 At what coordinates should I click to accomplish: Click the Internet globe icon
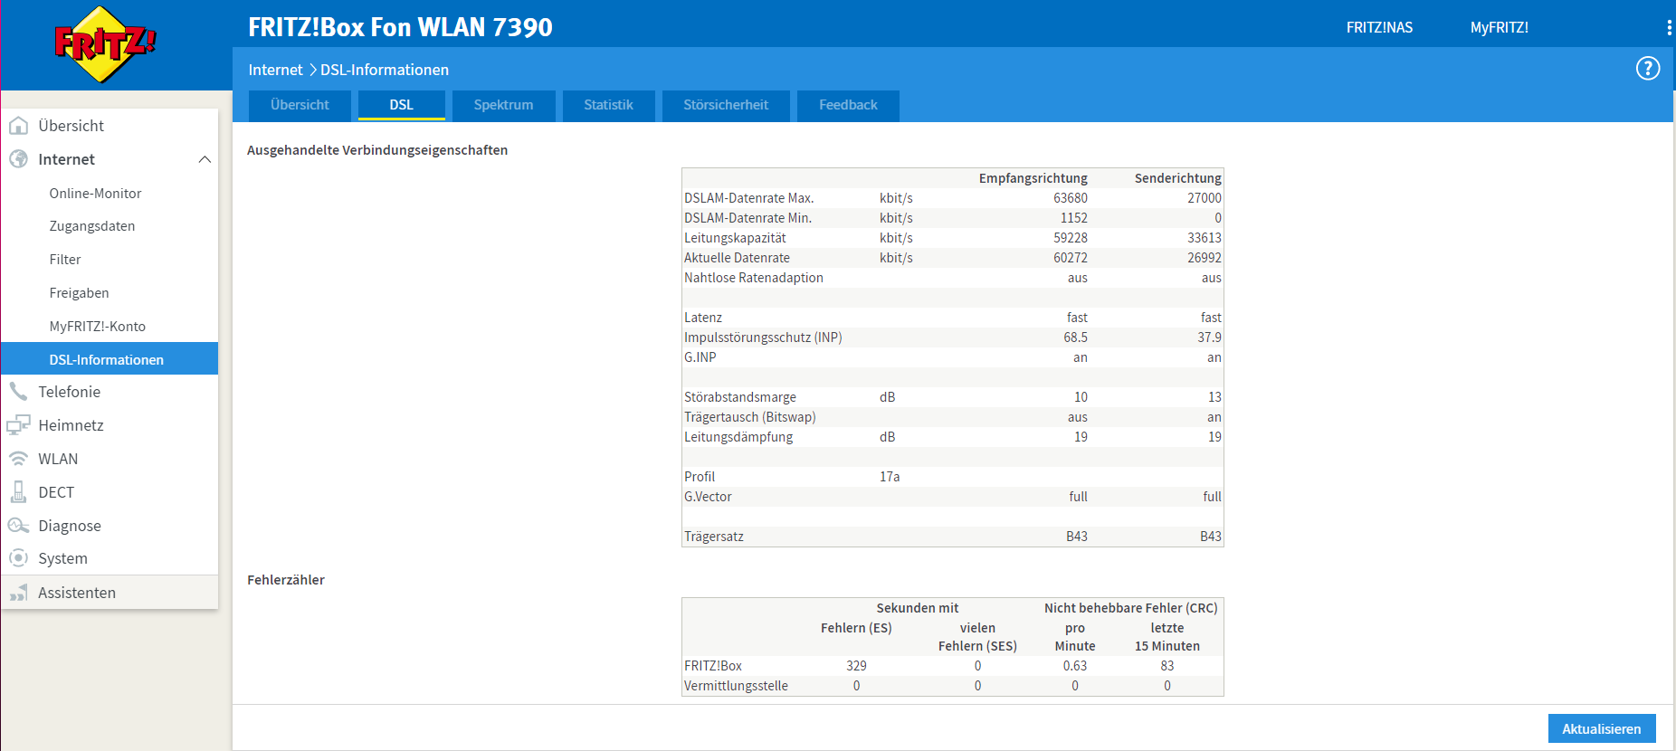(x=18, y=159)
